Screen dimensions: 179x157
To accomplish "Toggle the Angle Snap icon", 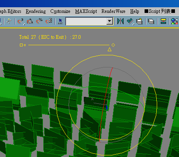I will click(30, 21).
